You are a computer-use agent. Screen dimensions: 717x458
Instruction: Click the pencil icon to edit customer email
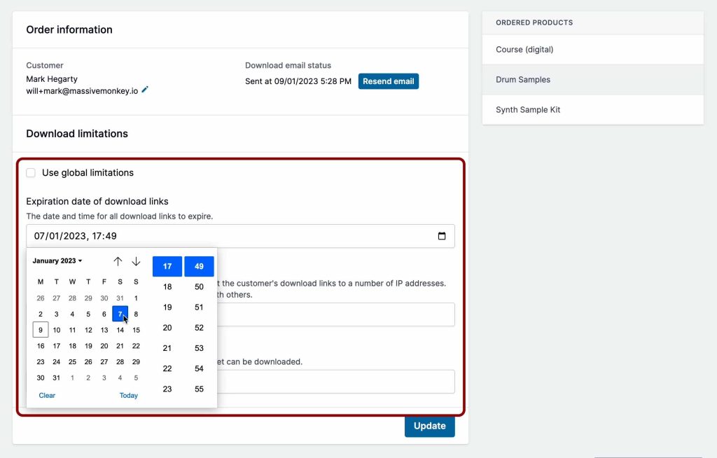coord(145,90)
